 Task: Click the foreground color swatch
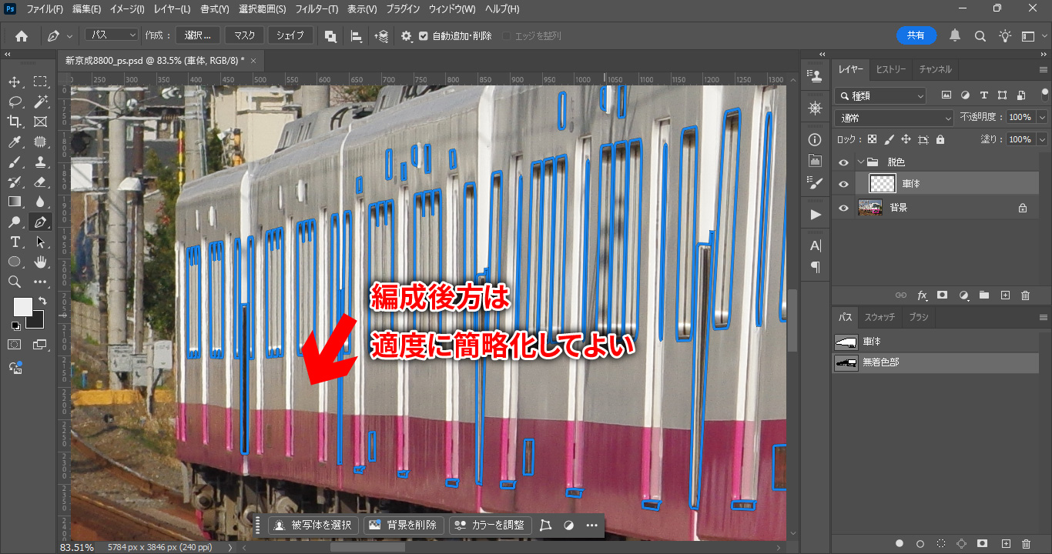tap(22, 306)
